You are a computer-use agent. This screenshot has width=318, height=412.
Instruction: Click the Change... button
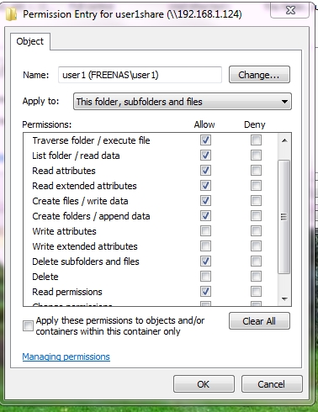coord(259,75)
